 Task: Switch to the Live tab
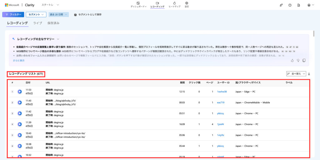tap(37, 23)
